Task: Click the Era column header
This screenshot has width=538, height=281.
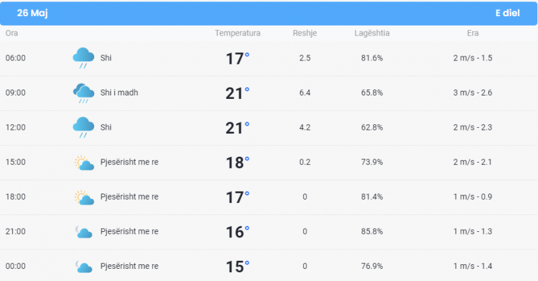Action: pyautogui.click(x=473, y=34)
